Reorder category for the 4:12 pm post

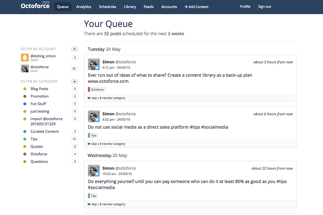pyautogui.click(x=112, y=98)
